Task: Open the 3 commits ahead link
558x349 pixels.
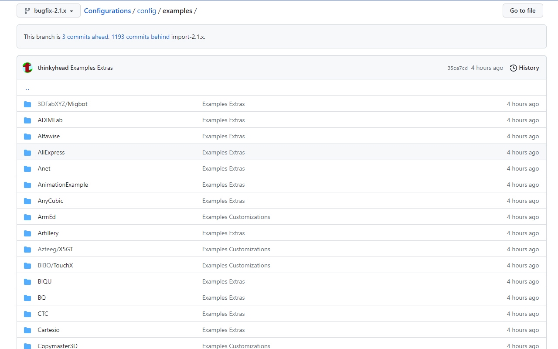Action: [x=85, y=37]
